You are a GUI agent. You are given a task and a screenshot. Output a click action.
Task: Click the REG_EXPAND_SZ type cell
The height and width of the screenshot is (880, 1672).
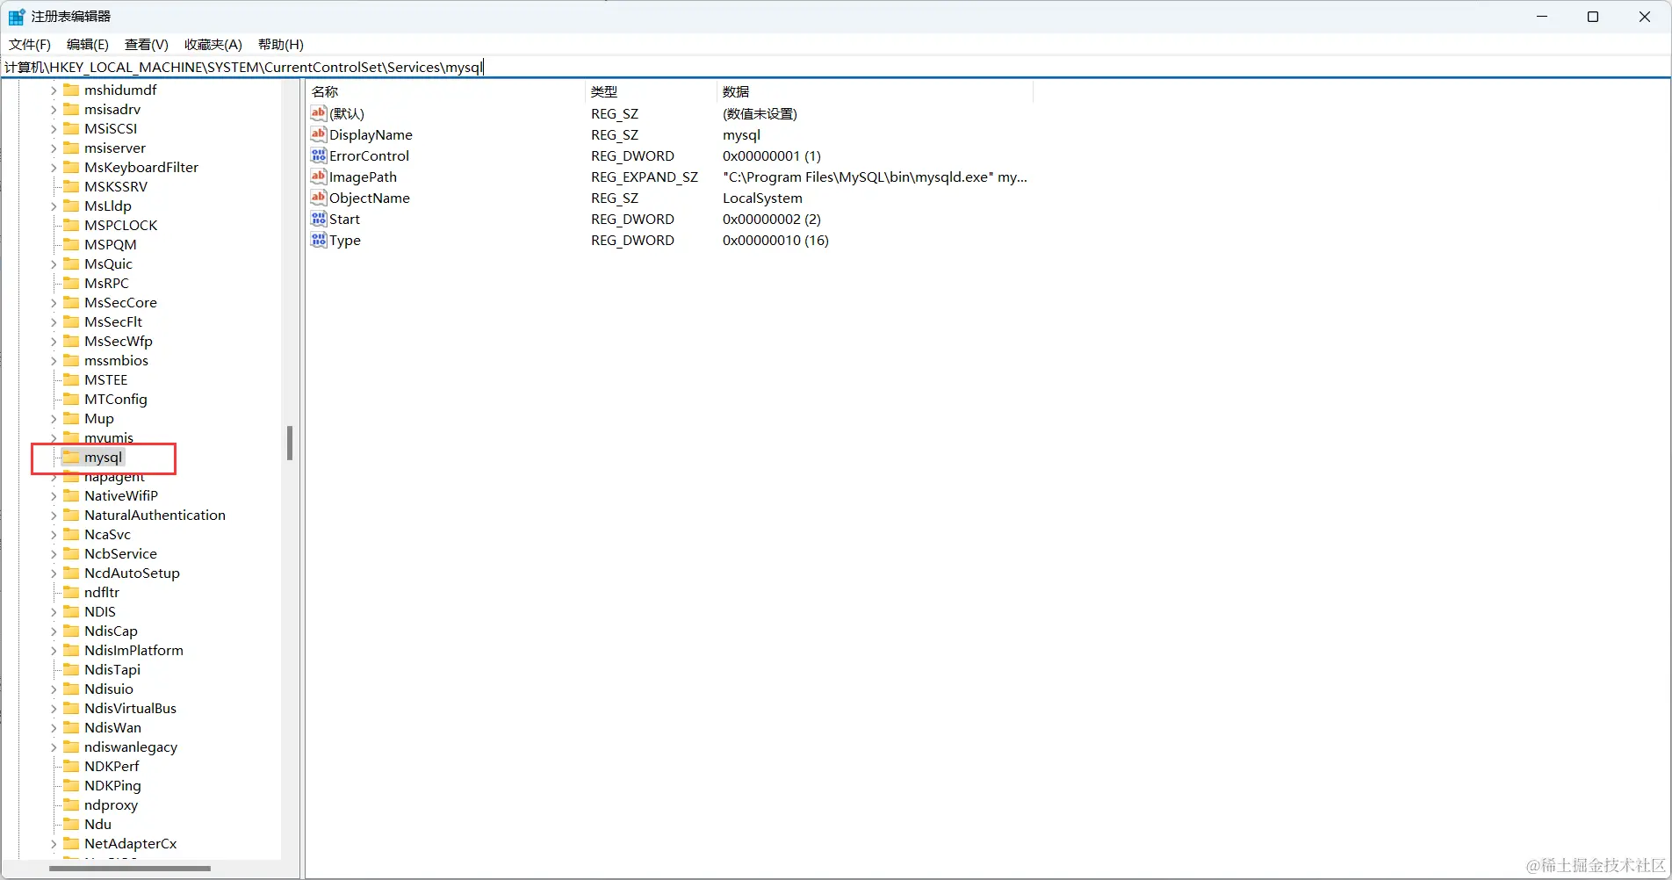[x=645, y=177]
